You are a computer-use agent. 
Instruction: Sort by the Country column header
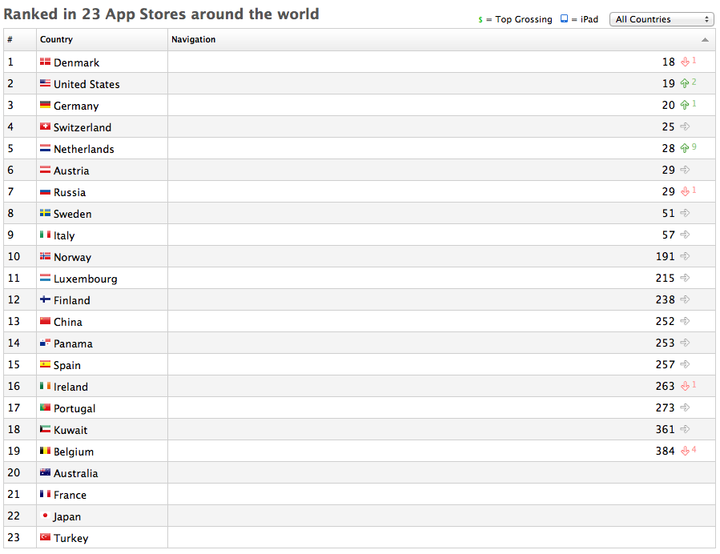(x=56, y=39)
